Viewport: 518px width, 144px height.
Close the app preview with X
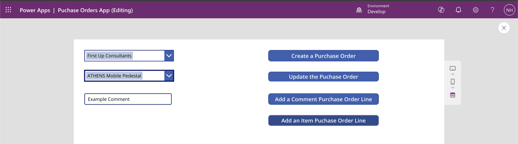point(504,28)
